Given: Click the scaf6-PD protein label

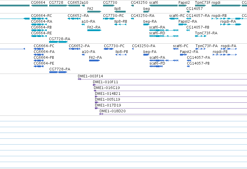Looking at the screenshot, I should 157,63.
